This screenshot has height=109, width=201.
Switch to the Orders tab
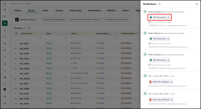[18, 11]
